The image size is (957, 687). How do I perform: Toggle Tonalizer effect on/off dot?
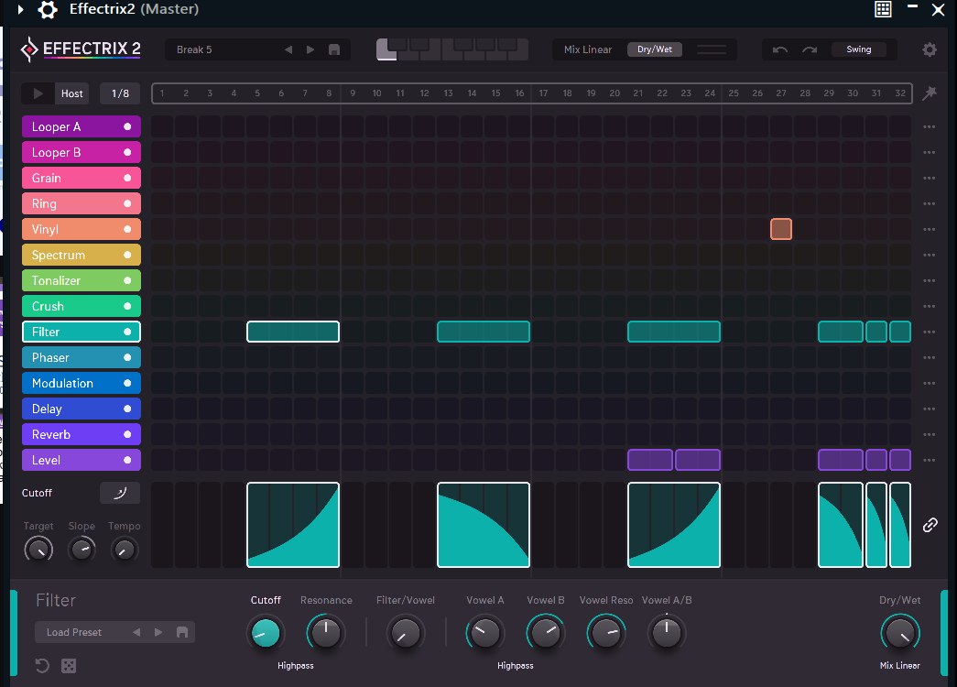[127, 281]
